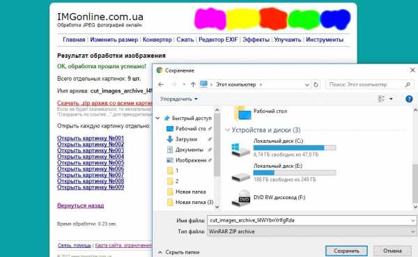
Task: Click the Сохранить button
Action: (x=346, y=251)
